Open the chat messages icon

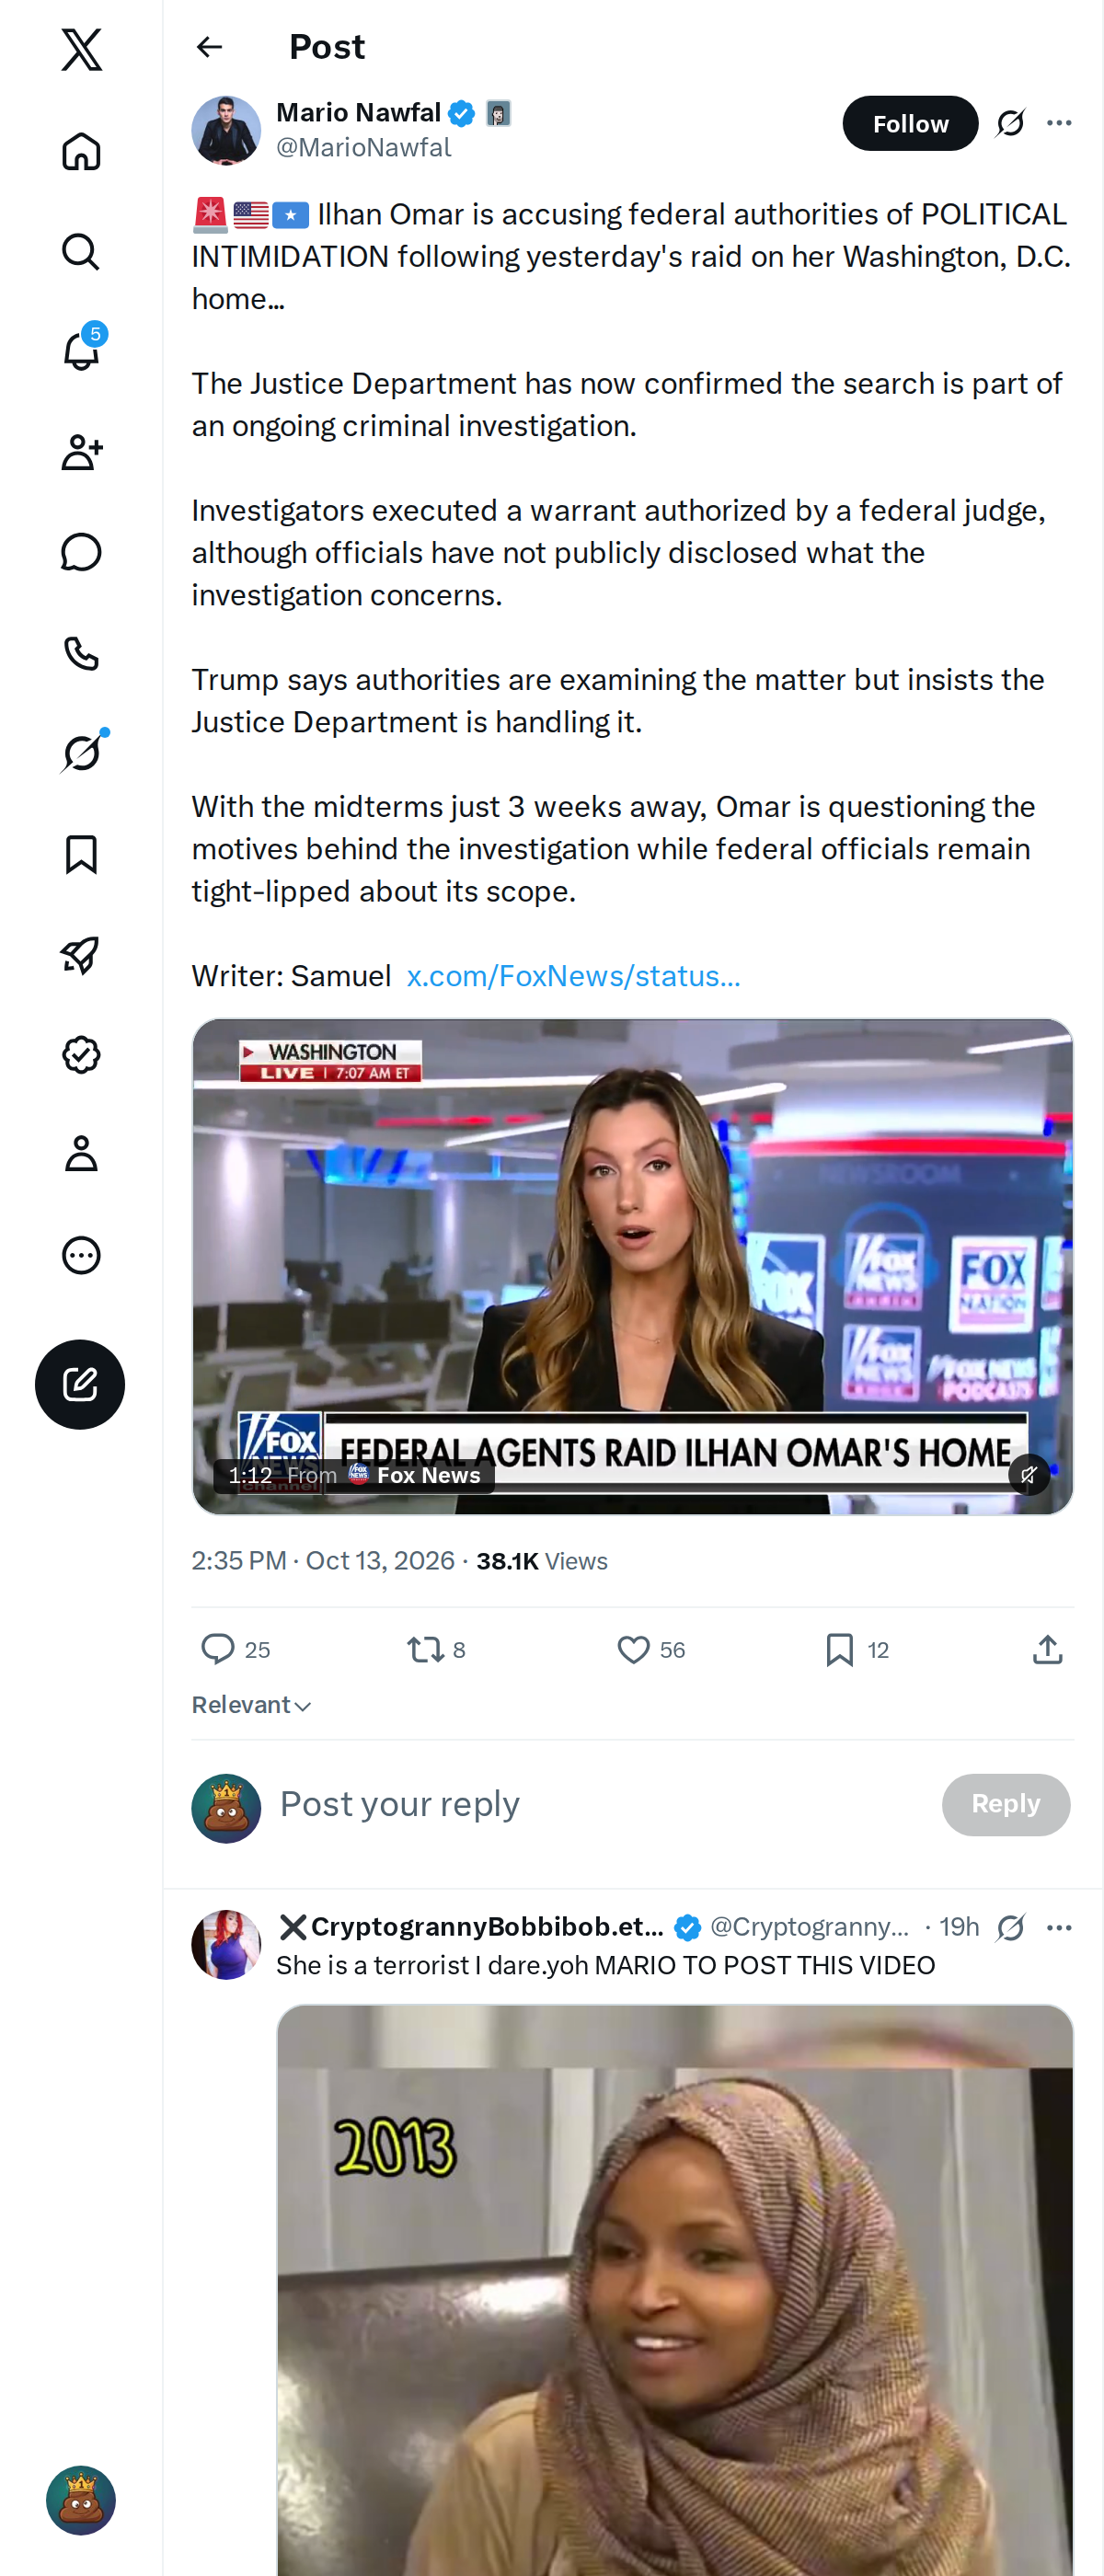81,552
